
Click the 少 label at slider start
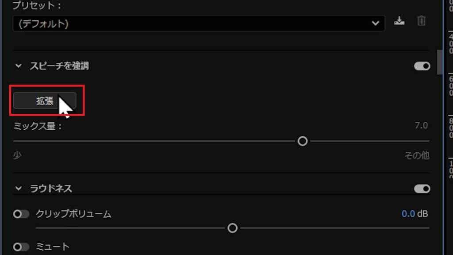tap(17, 155)
